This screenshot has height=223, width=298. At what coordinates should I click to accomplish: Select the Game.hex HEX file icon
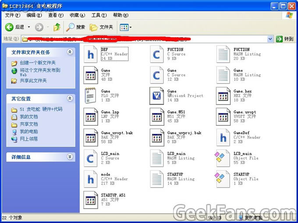click(x=223, y=96)
